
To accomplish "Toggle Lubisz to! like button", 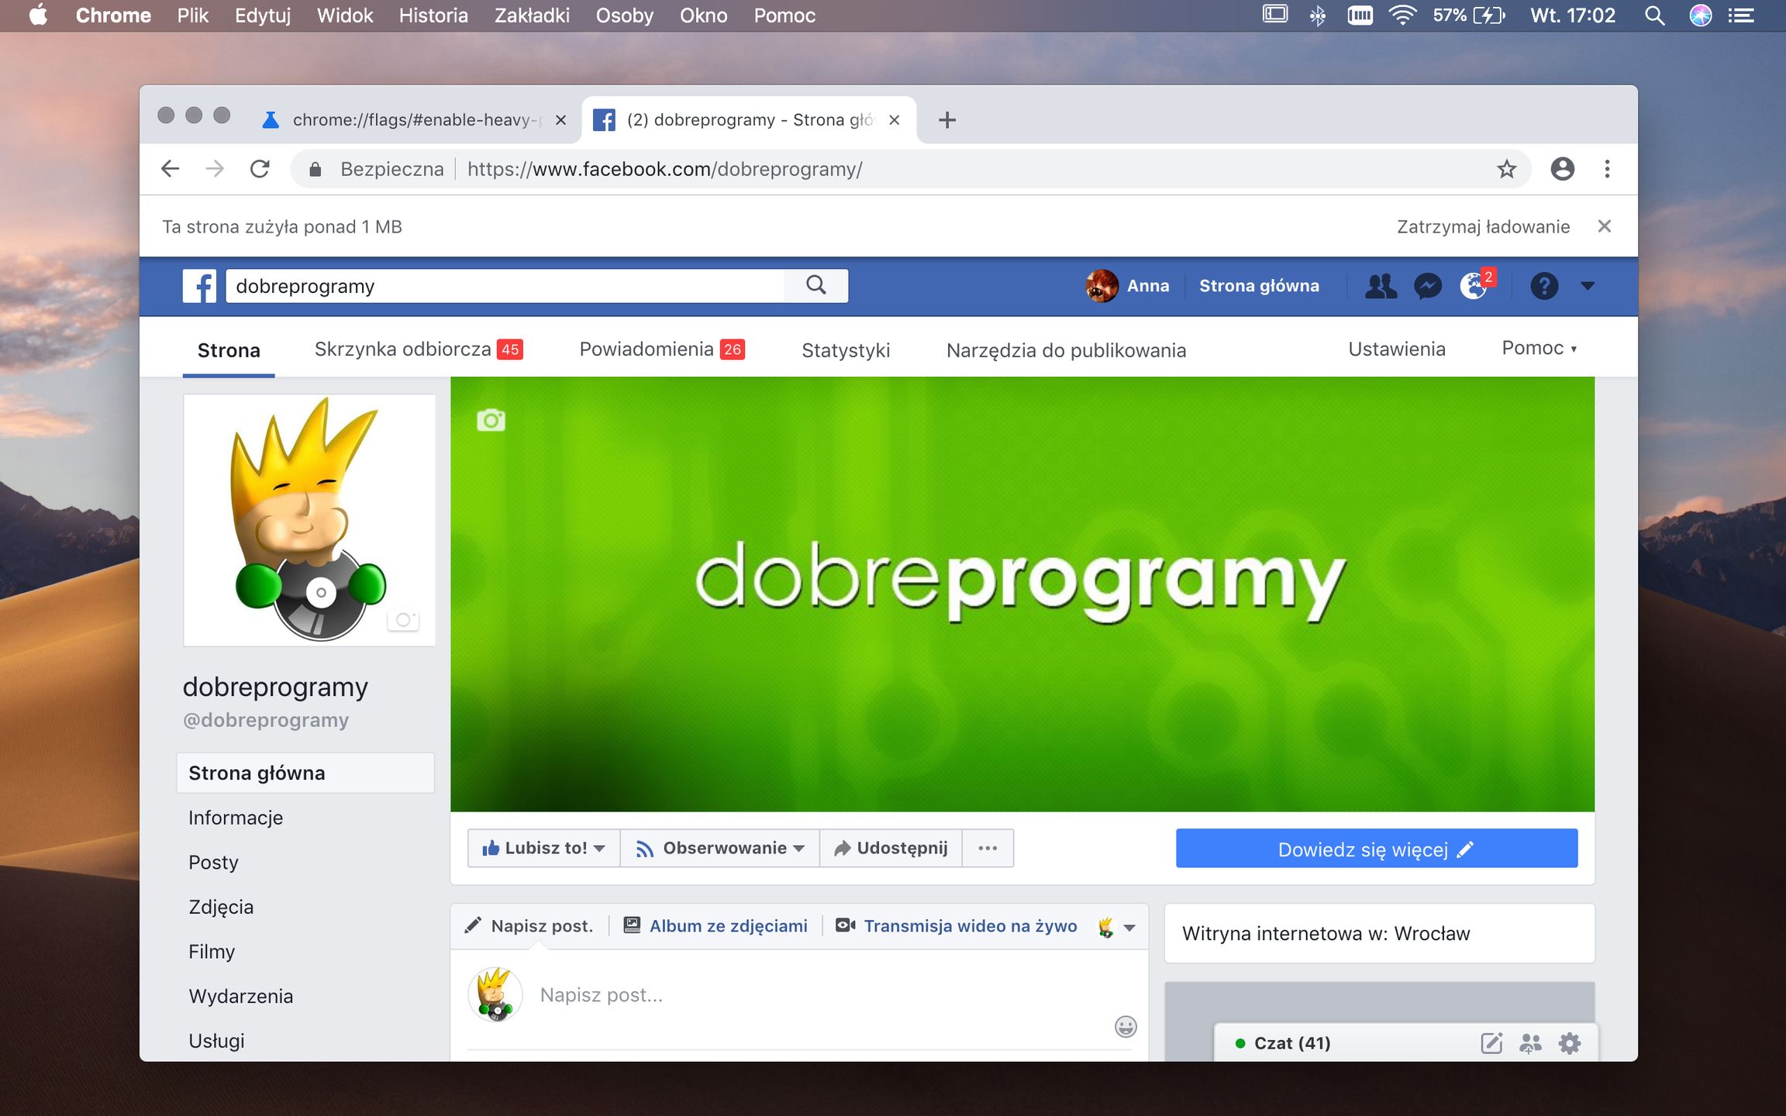I will [543, 848].
